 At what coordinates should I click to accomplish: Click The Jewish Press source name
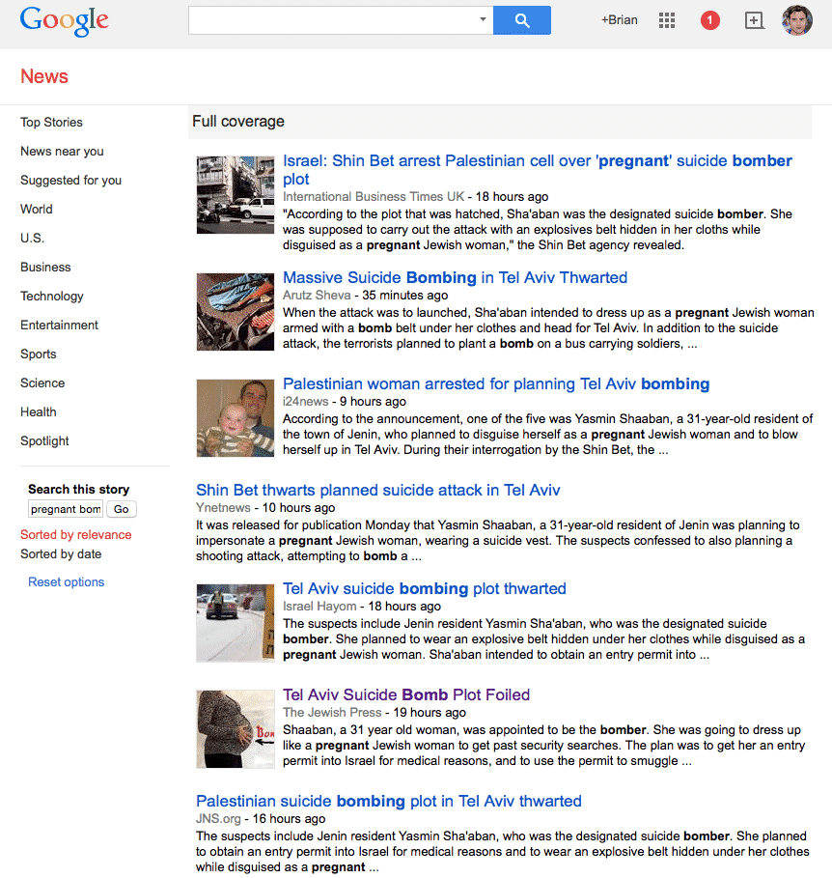(332, 713)
